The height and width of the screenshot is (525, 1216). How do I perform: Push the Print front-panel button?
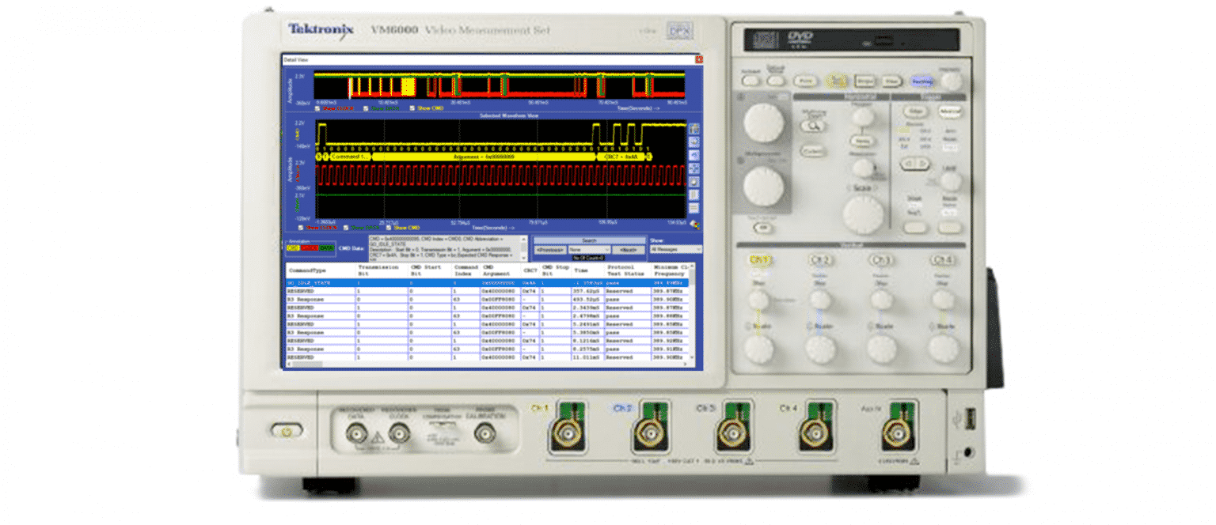(x=806, y=81)
